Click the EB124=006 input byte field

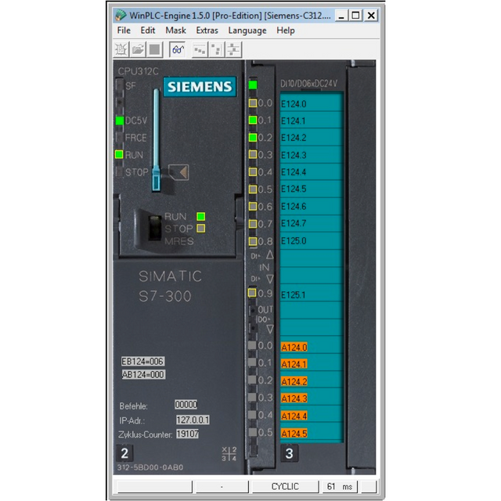[142, 362]
